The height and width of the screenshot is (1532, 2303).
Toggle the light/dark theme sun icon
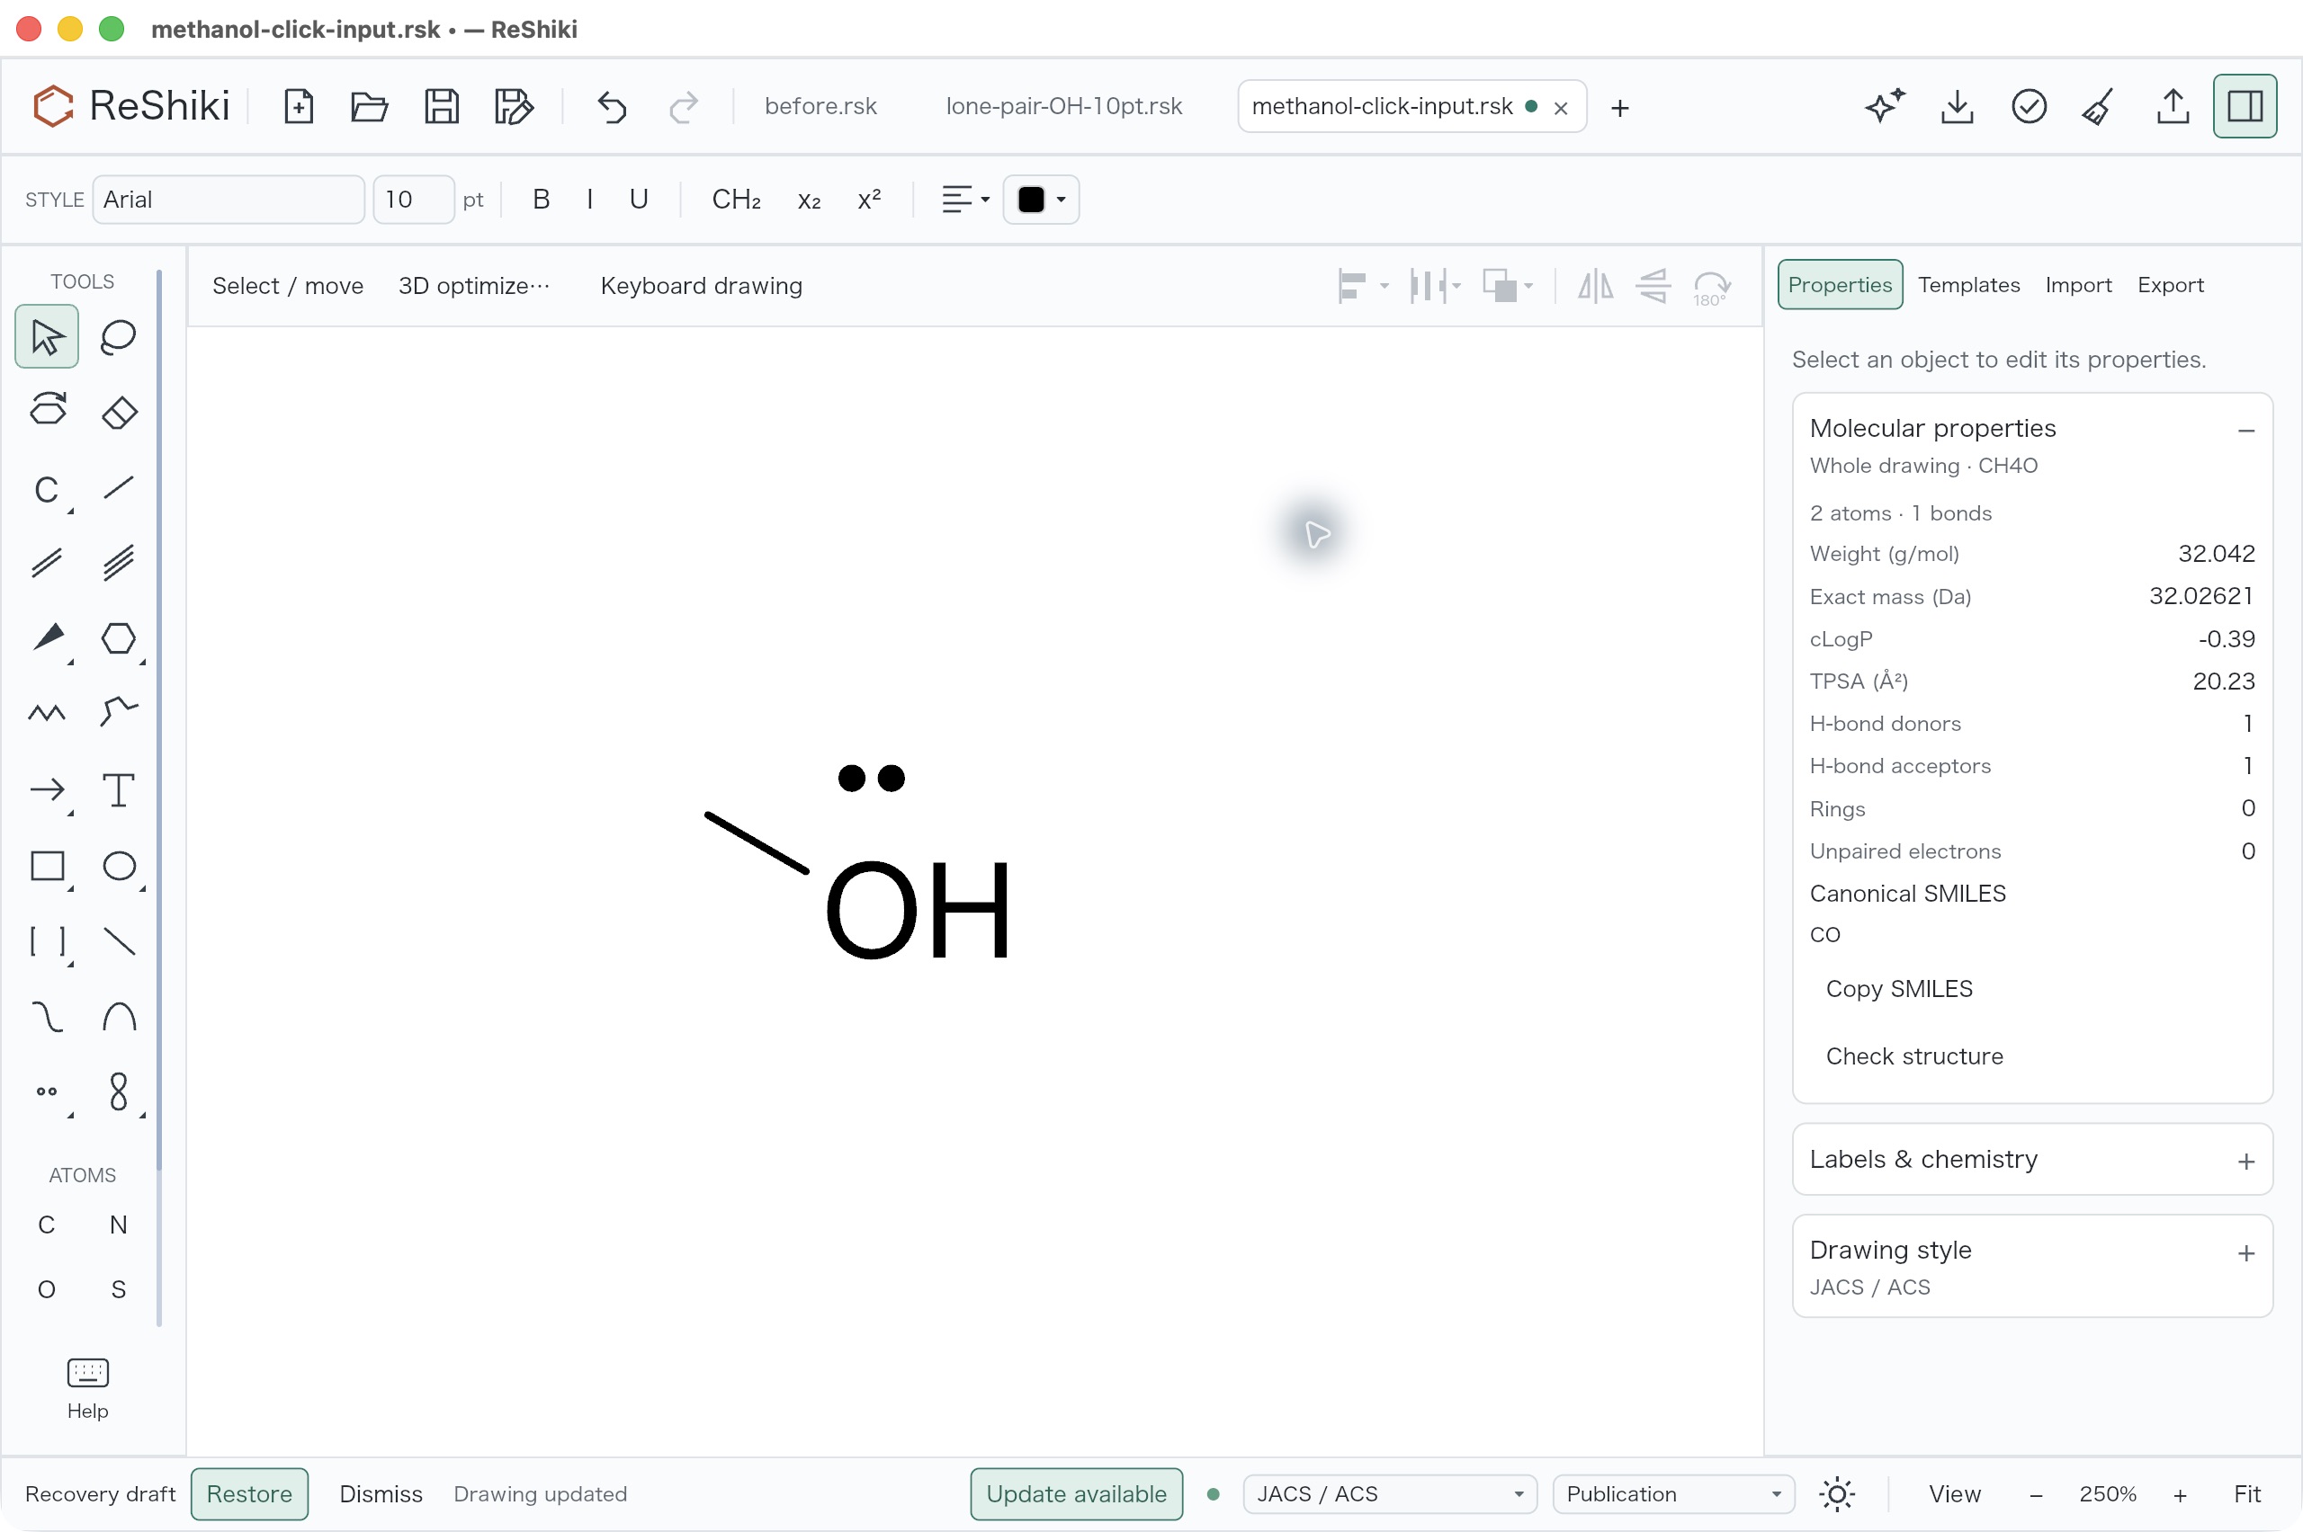(x=1837, y=1494)
